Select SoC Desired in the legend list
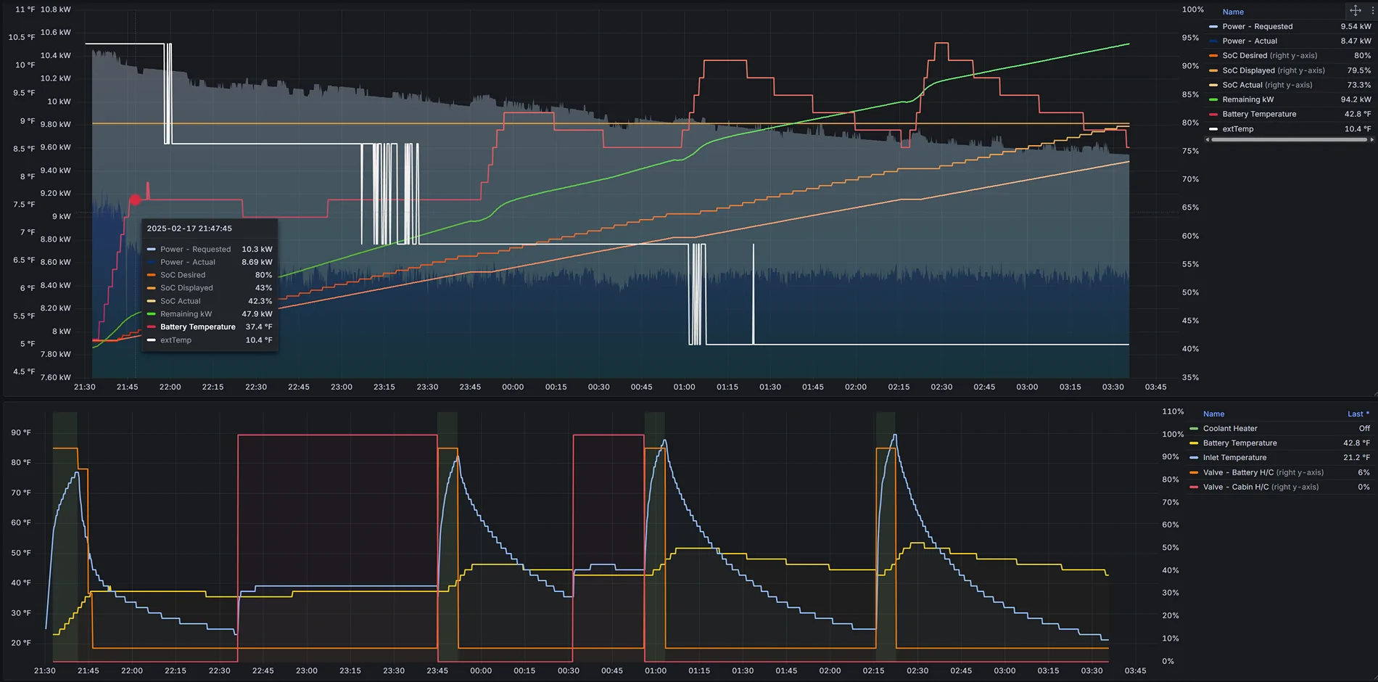The width and height of the screenshot is (1378, 682). [x=1245, y=56]
